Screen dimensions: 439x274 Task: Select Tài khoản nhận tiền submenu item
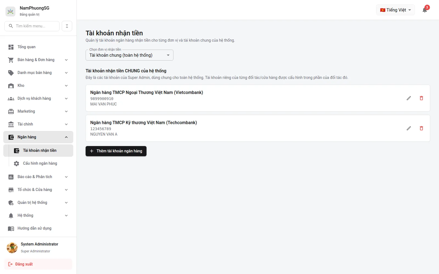point(41,150)
